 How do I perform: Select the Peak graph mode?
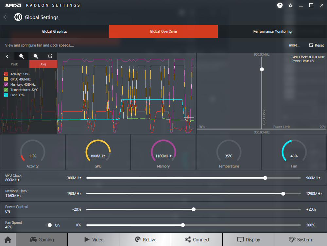[14, 64]
